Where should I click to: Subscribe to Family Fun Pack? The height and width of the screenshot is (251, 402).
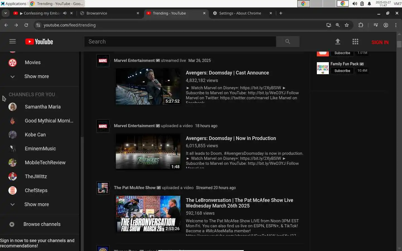tap(342, 71)
